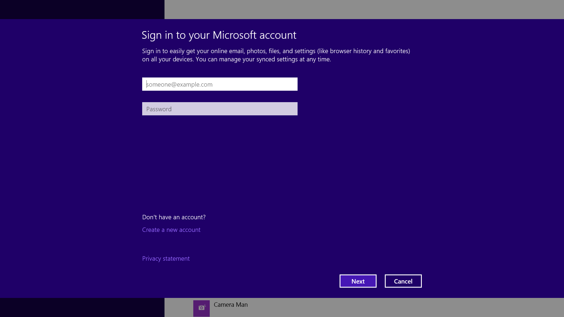Click the Camera Man app icon
This screenshot has width=564, height=317.
(x=202, y=308)
